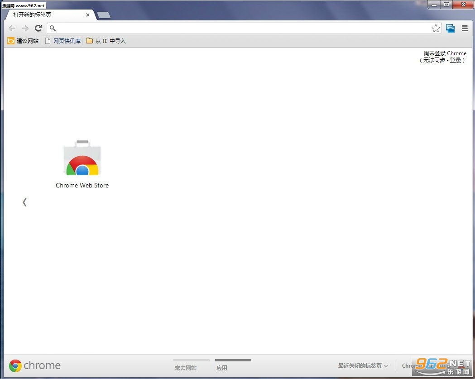Click the folder icon for 从 IE 中导入
The height and width of the screenshot is (379, 475).
point(89,41)
